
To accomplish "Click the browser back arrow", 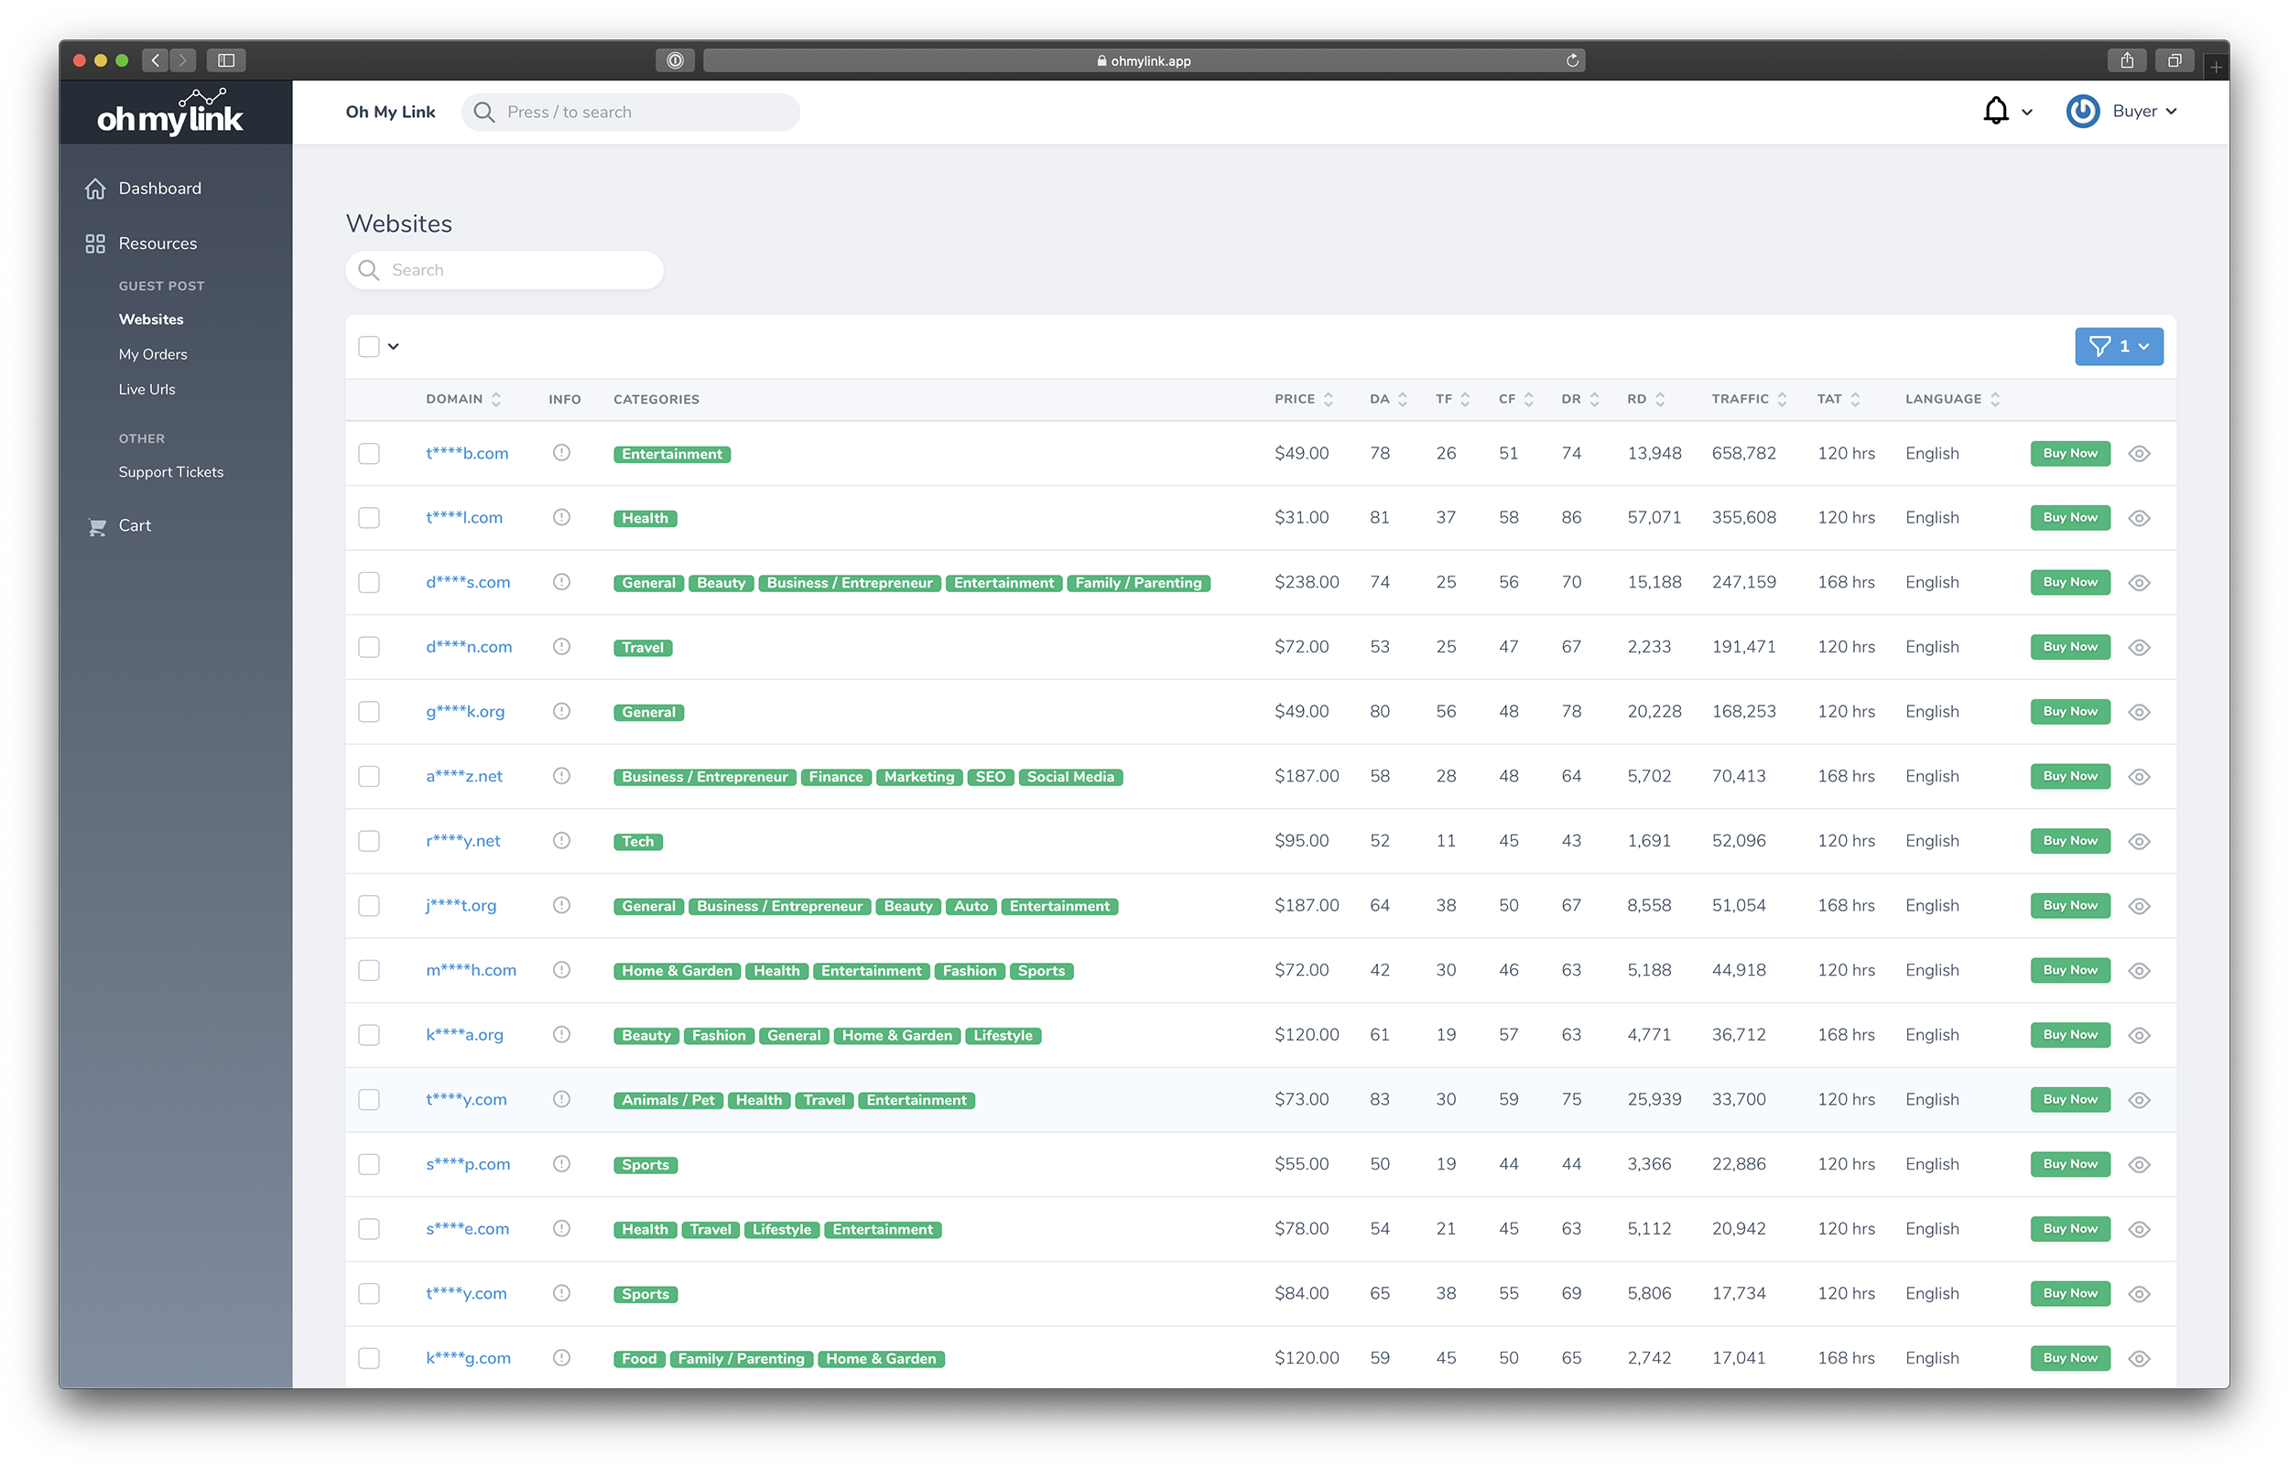I will (x=156, y=61).
